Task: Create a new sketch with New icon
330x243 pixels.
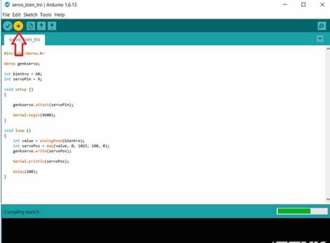Action: pyautogui.click(x=31, y=26)
